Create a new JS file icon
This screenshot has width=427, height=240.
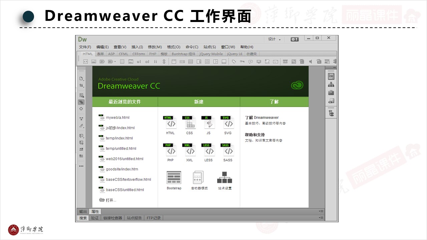click(x=208, y=122)
